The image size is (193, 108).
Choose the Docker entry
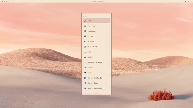(96, 57)
